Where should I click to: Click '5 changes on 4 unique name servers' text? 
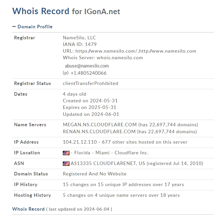point(121,195)
